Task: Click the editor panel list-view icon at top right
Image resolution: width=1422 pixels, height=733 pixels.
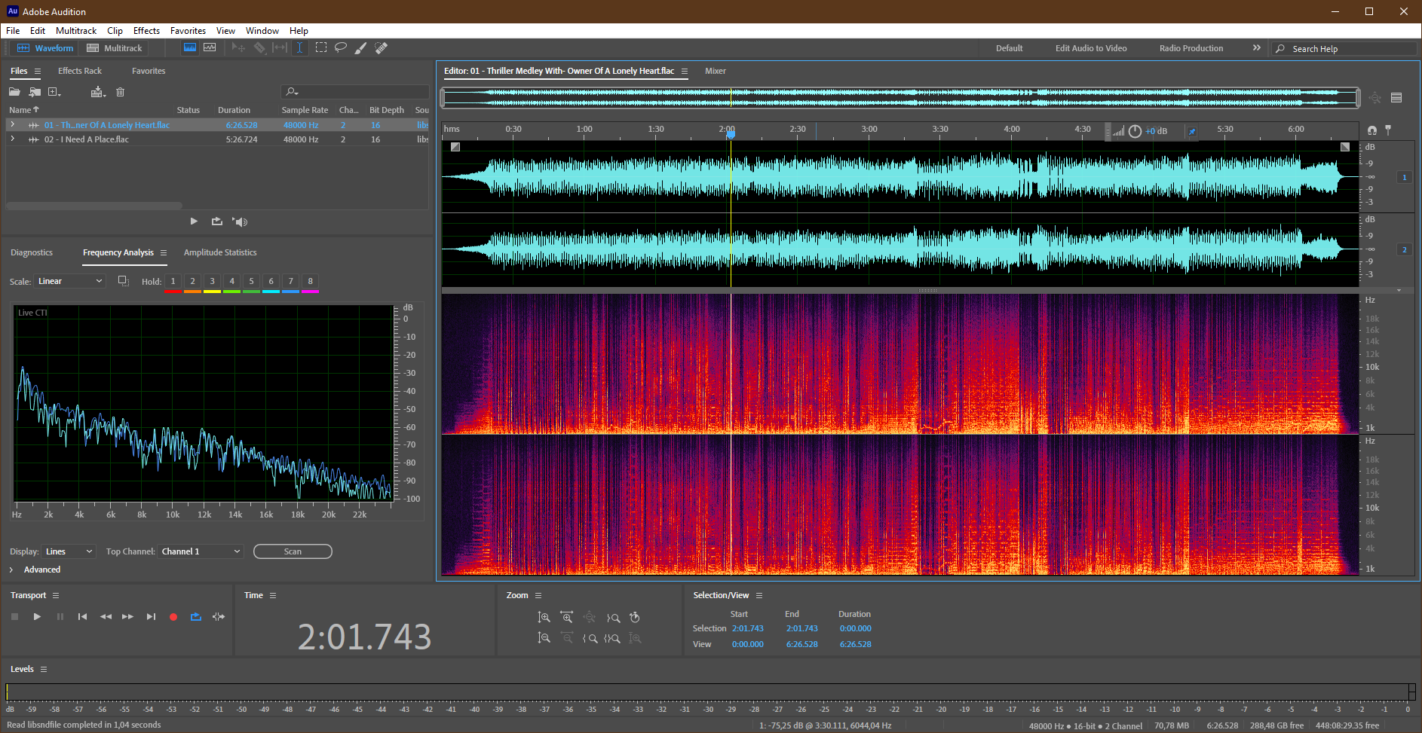Action: [1396, 97]
